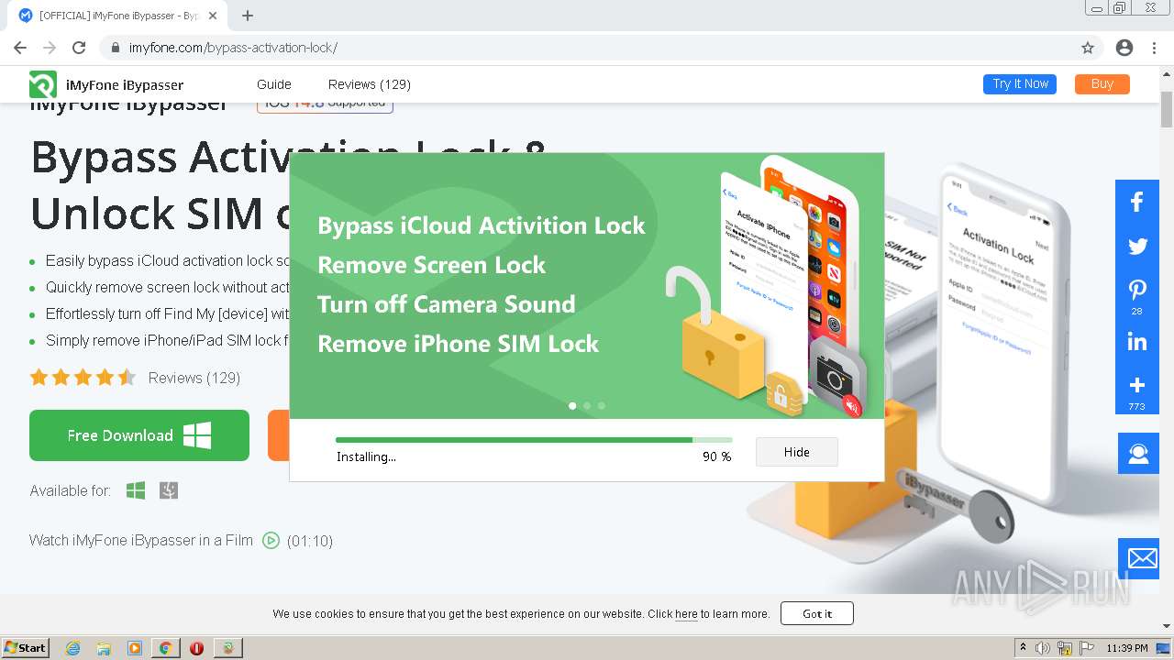Click the installing progress bar
The image size is (1174, 660).
534,440
